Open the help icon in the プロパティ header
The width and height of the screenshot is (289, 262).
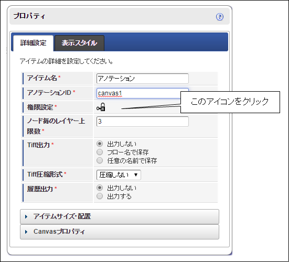pyautogui.click(x=220, y=17)
